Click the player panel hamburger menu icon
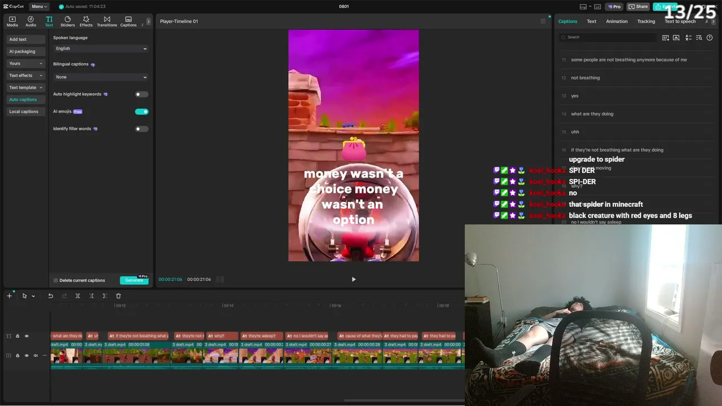 (543, 21)
